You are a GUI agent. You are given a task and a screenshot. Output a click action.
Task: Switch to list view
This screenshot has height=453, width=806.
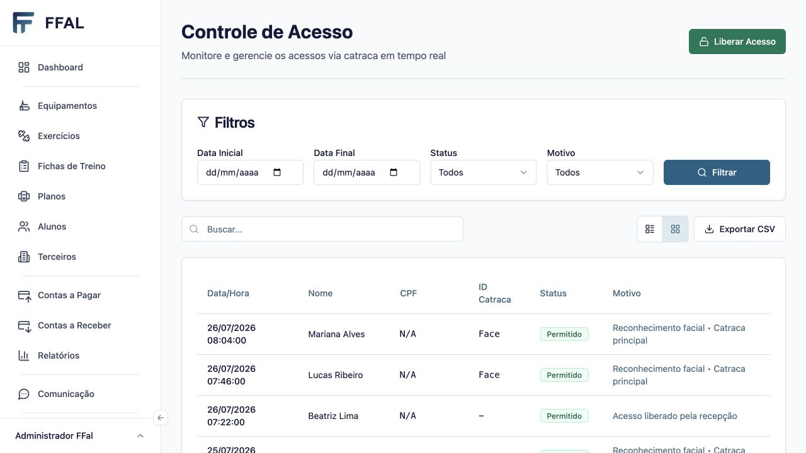(650, 229)
